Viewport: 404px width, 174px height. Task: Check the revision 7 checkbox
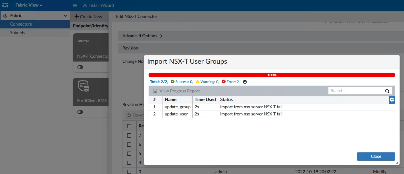tap(129, 135)
